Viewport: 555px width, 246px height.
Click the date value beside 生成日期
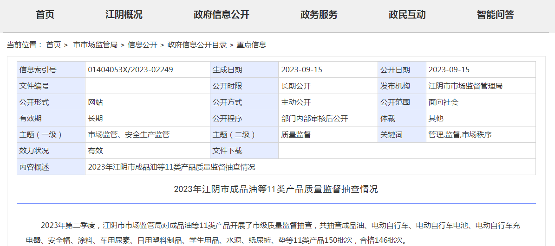click(301, 70)
